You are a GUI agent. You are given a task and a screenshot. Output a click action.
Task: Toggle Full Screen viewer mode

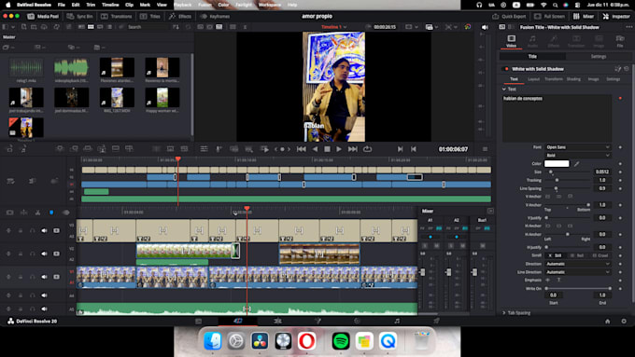pos(549,17)
